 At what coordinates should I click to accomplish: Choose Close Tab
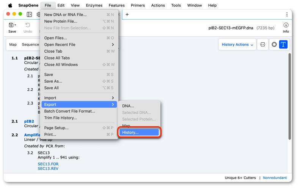[x=79, y=51]
